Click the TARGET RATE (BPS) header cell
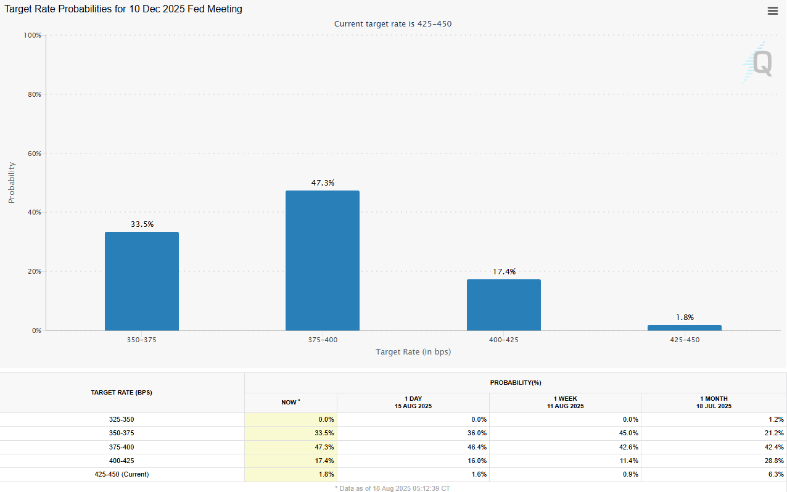 [x=122, y=392]
